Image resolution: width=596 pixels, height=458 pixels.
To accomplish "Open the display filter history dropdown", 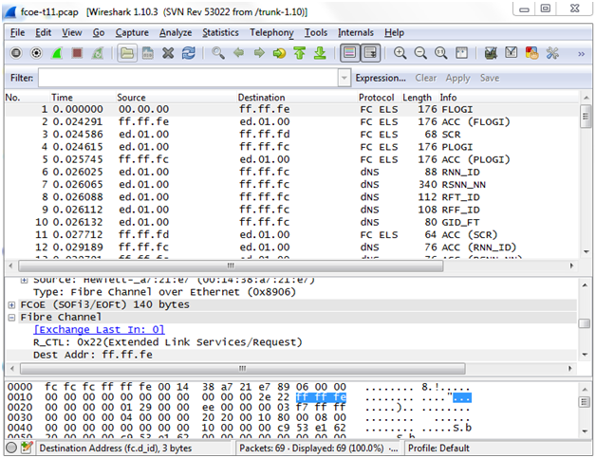I will pyautogui.click(x=342, y=78).
